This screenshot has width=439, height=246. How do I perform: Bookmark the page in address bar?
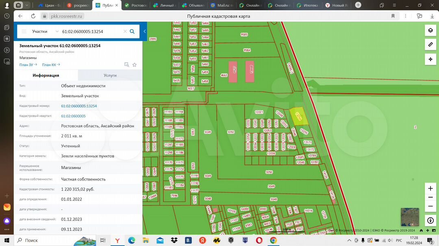[x=393, y=16]
